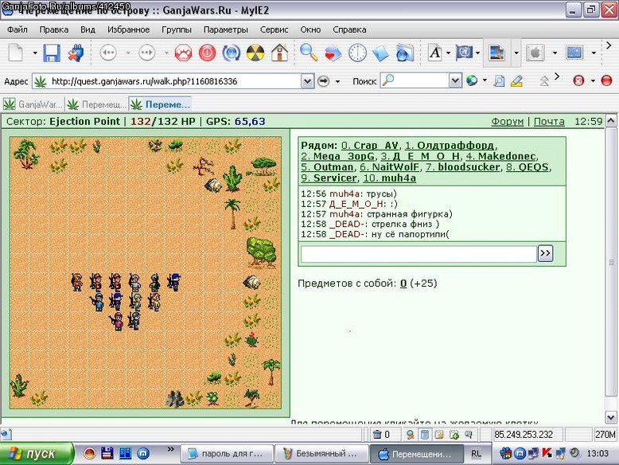Open history with the clock icon
The width and height of the screenshot is (619, 465).
(x=357, y=53)
